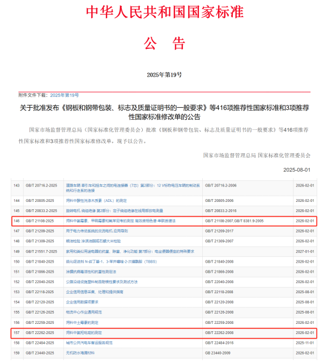Select the date 2027-01-01 in row 149

305,251
